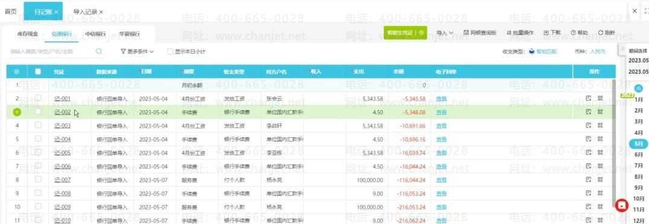Check the 记-007 row checkbox
649x224 pixels.
(x=38, y=179)
